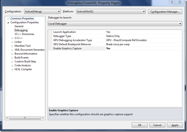Click the Launch Application value Yes

[x=108, y=32]
